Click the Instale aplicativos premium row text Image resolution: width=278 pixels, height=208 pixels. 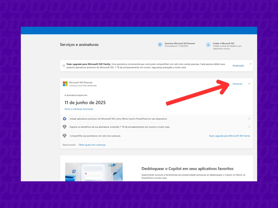(x=119, y=119)
